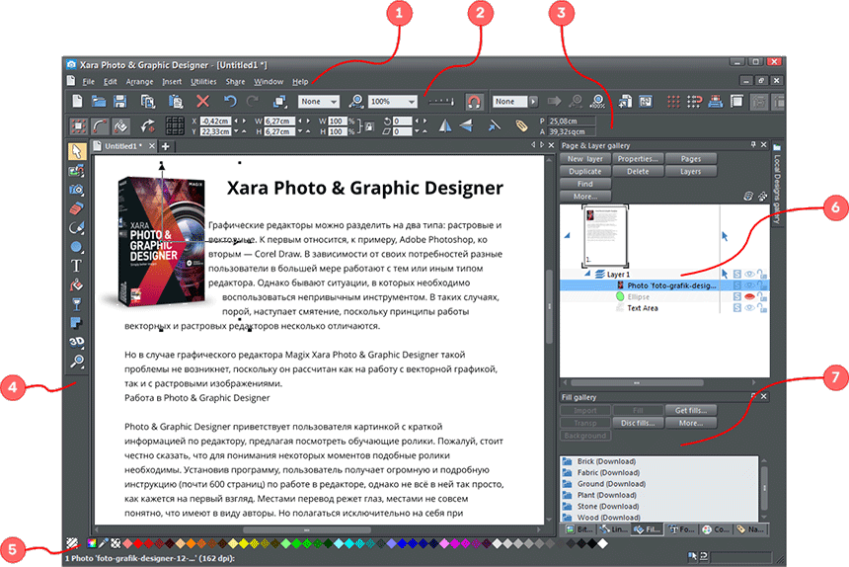Screen dimensions: 849x567
Task: Toggle the lock icon on Layer 1
Action: [762, 275]
